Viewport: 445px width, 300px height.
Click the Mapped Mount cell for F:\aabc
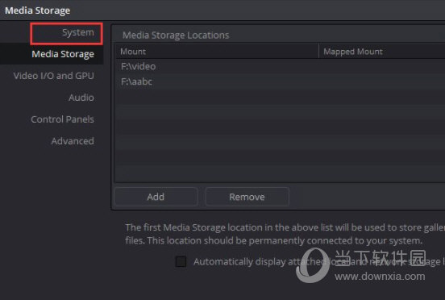382,81
